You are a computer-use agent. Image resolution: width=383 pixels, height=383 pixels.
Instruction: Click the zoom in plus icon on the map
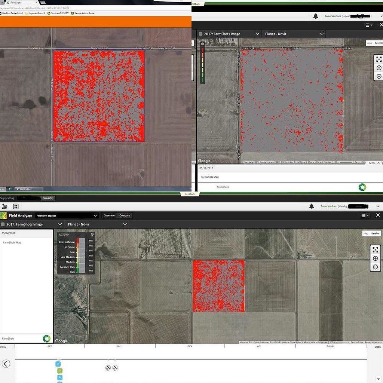pyautogui.click(x=376, y=258)
